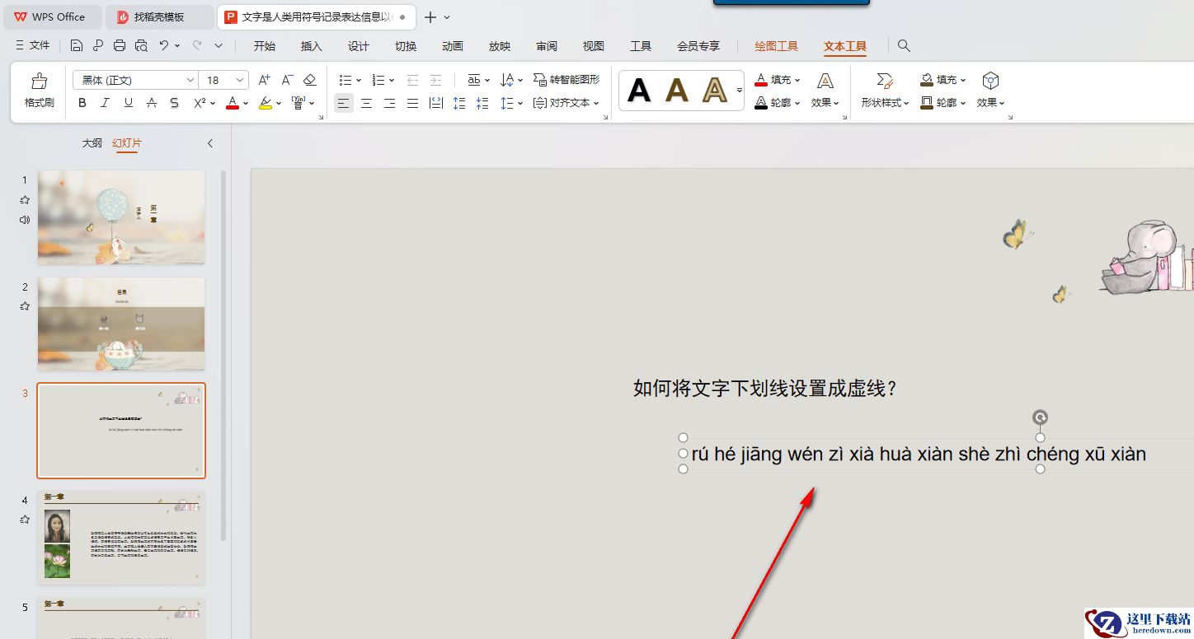Expand the WordArt styles gallery

coord(740,90)
